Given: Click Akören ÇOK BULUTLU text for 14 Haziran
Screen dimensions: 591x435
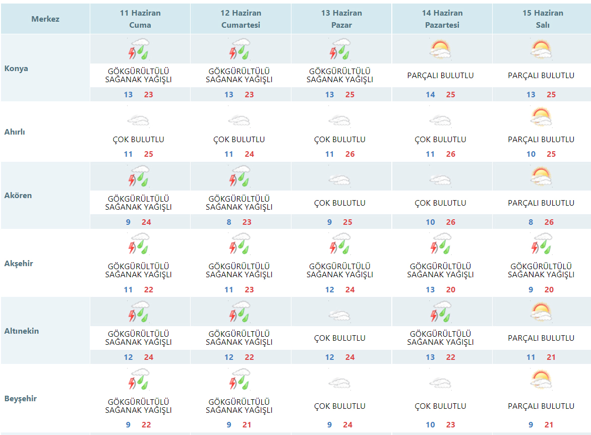Looking at the screenshot, I should pos(440,203).
